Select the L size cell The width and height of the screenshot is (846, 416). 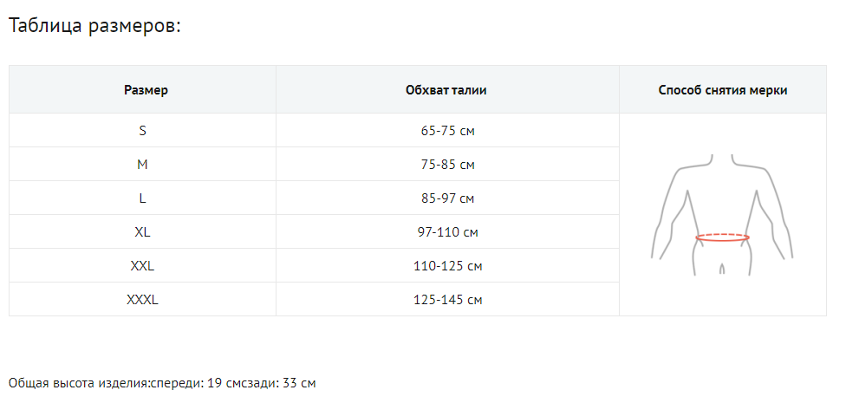[142, 198]
